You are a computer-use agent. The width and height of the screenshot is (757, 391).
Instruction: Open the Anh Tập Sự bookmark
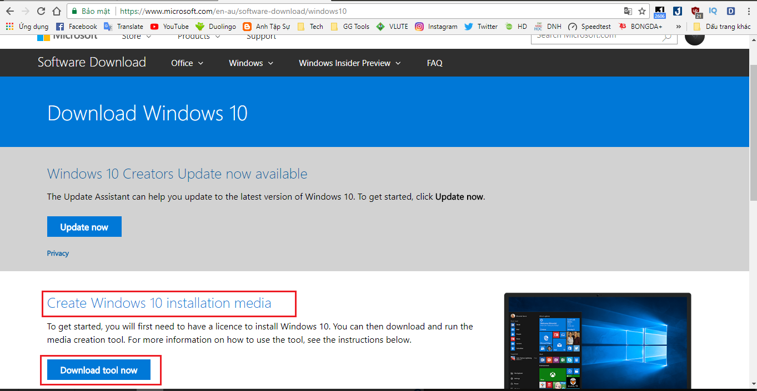[x=267, y=27]
